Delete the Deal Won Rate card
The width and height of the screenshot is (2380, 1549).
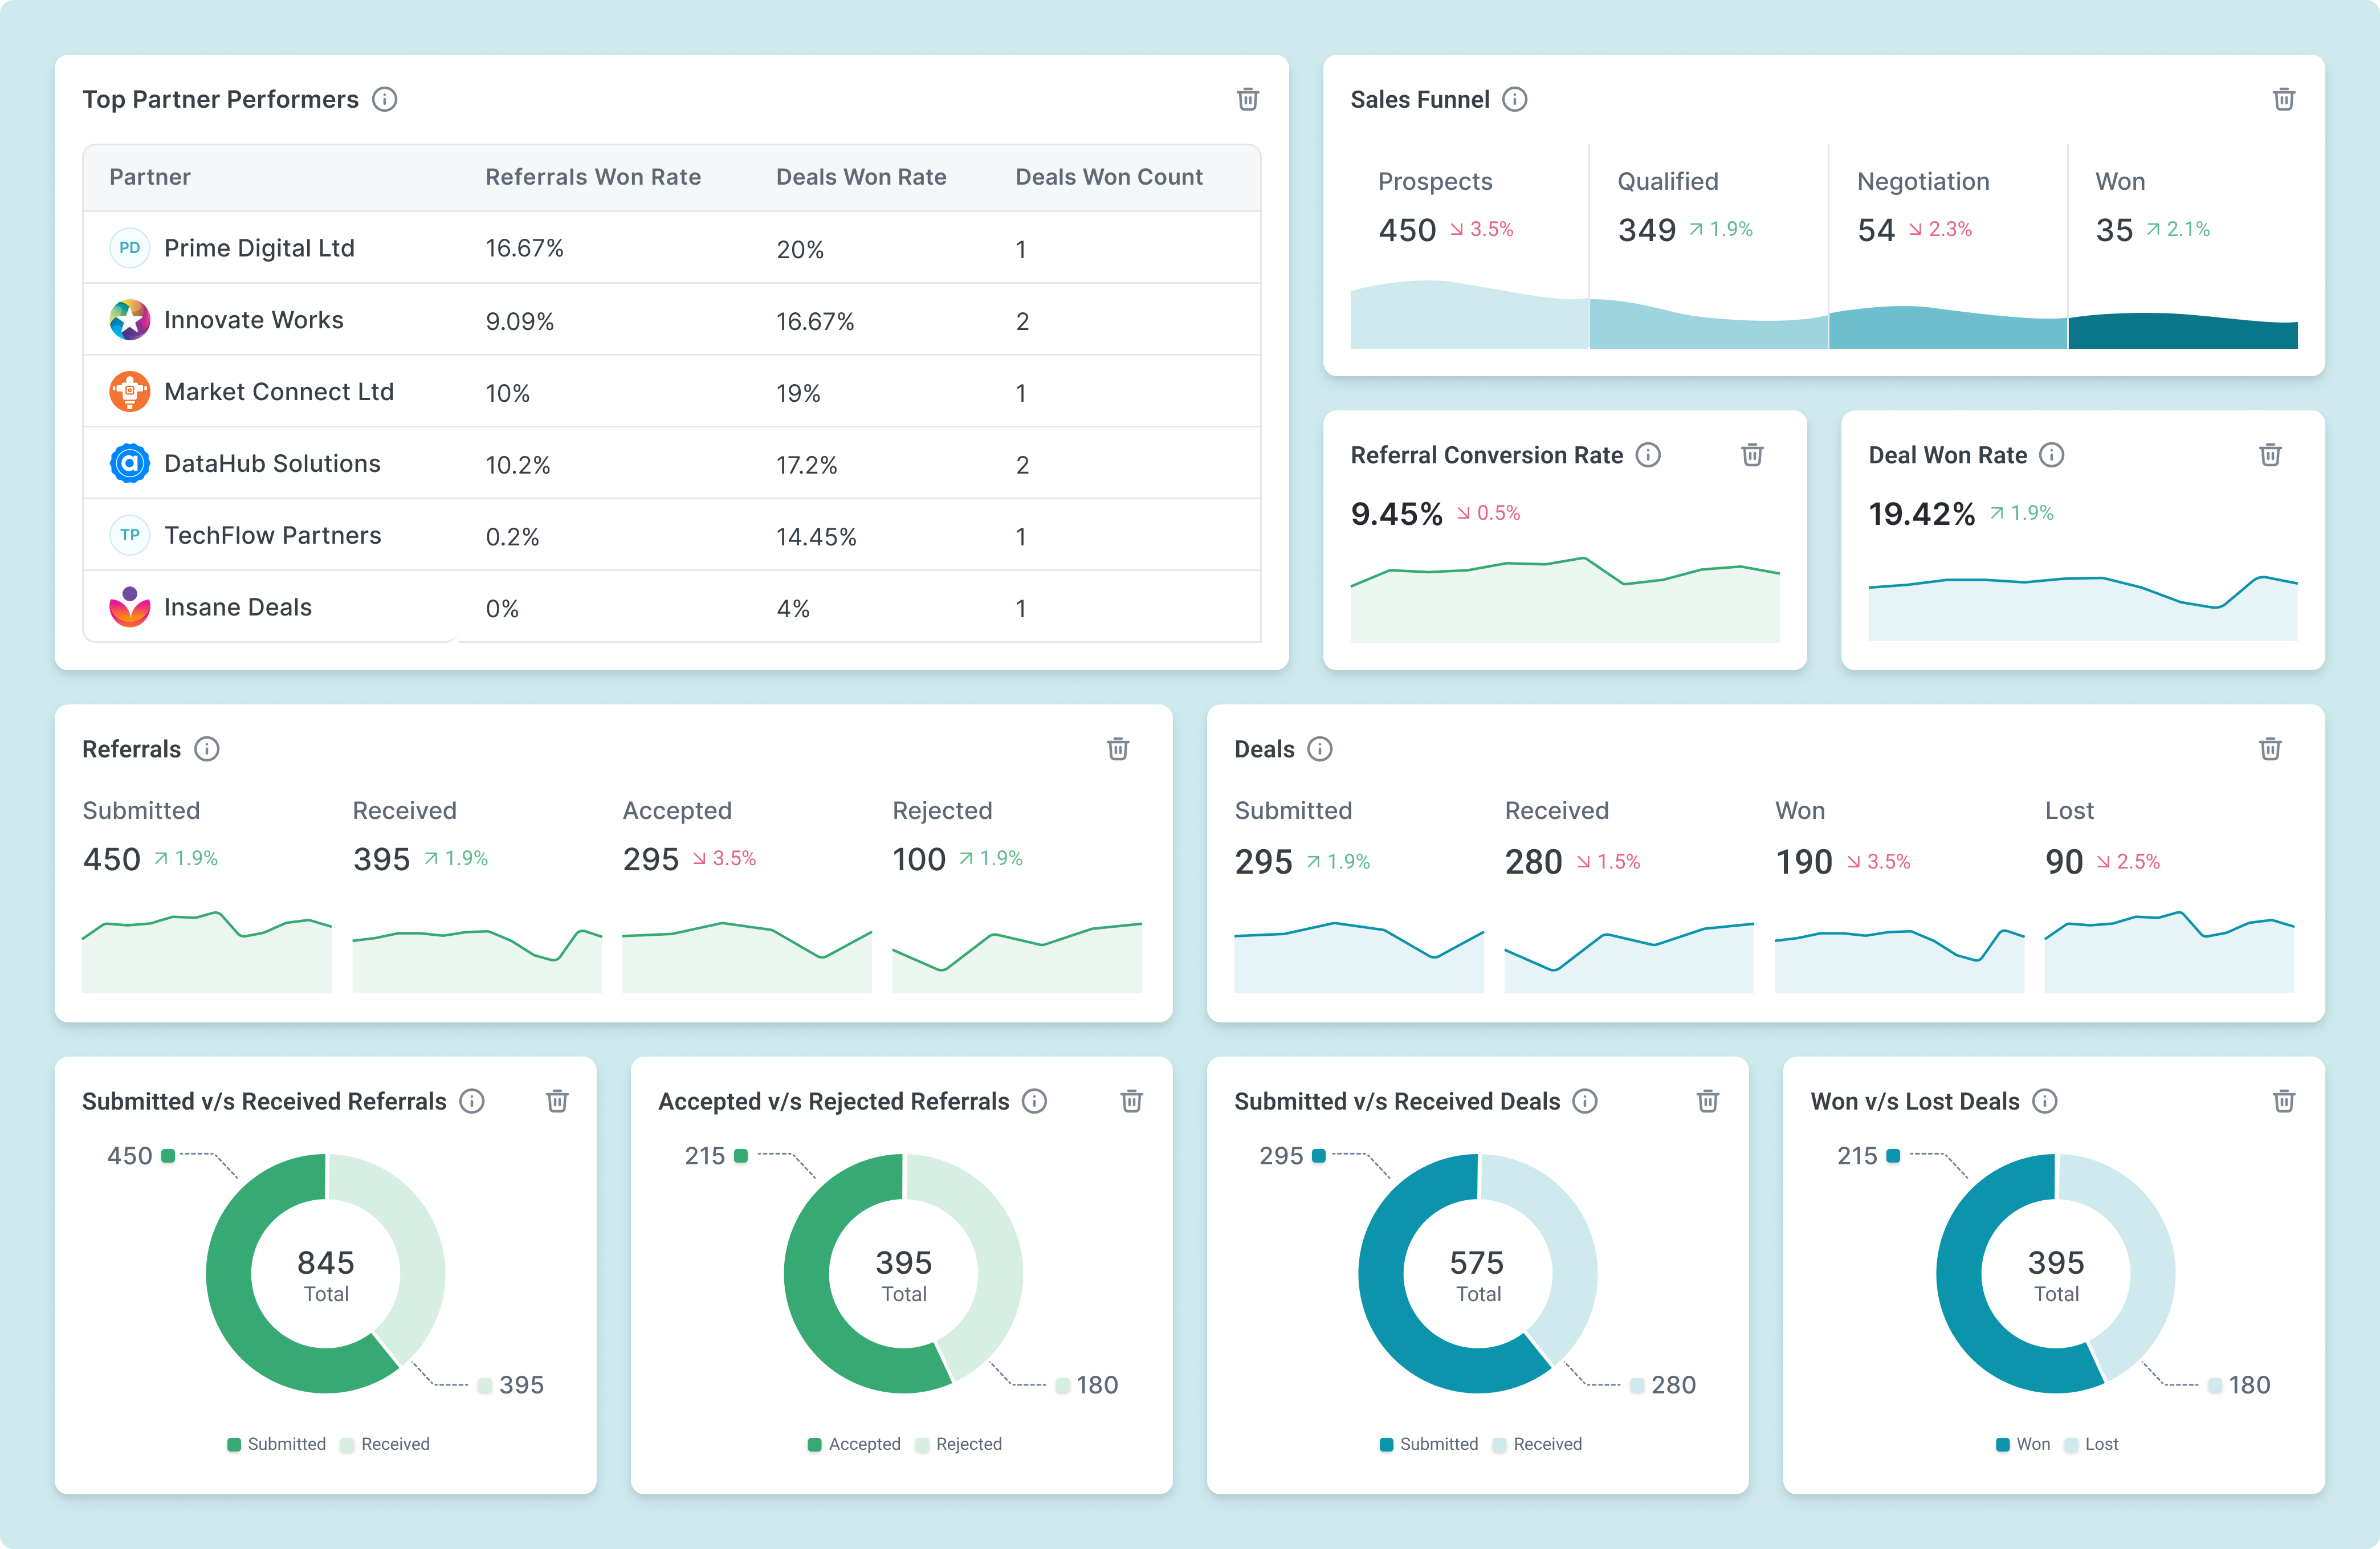2270,455
